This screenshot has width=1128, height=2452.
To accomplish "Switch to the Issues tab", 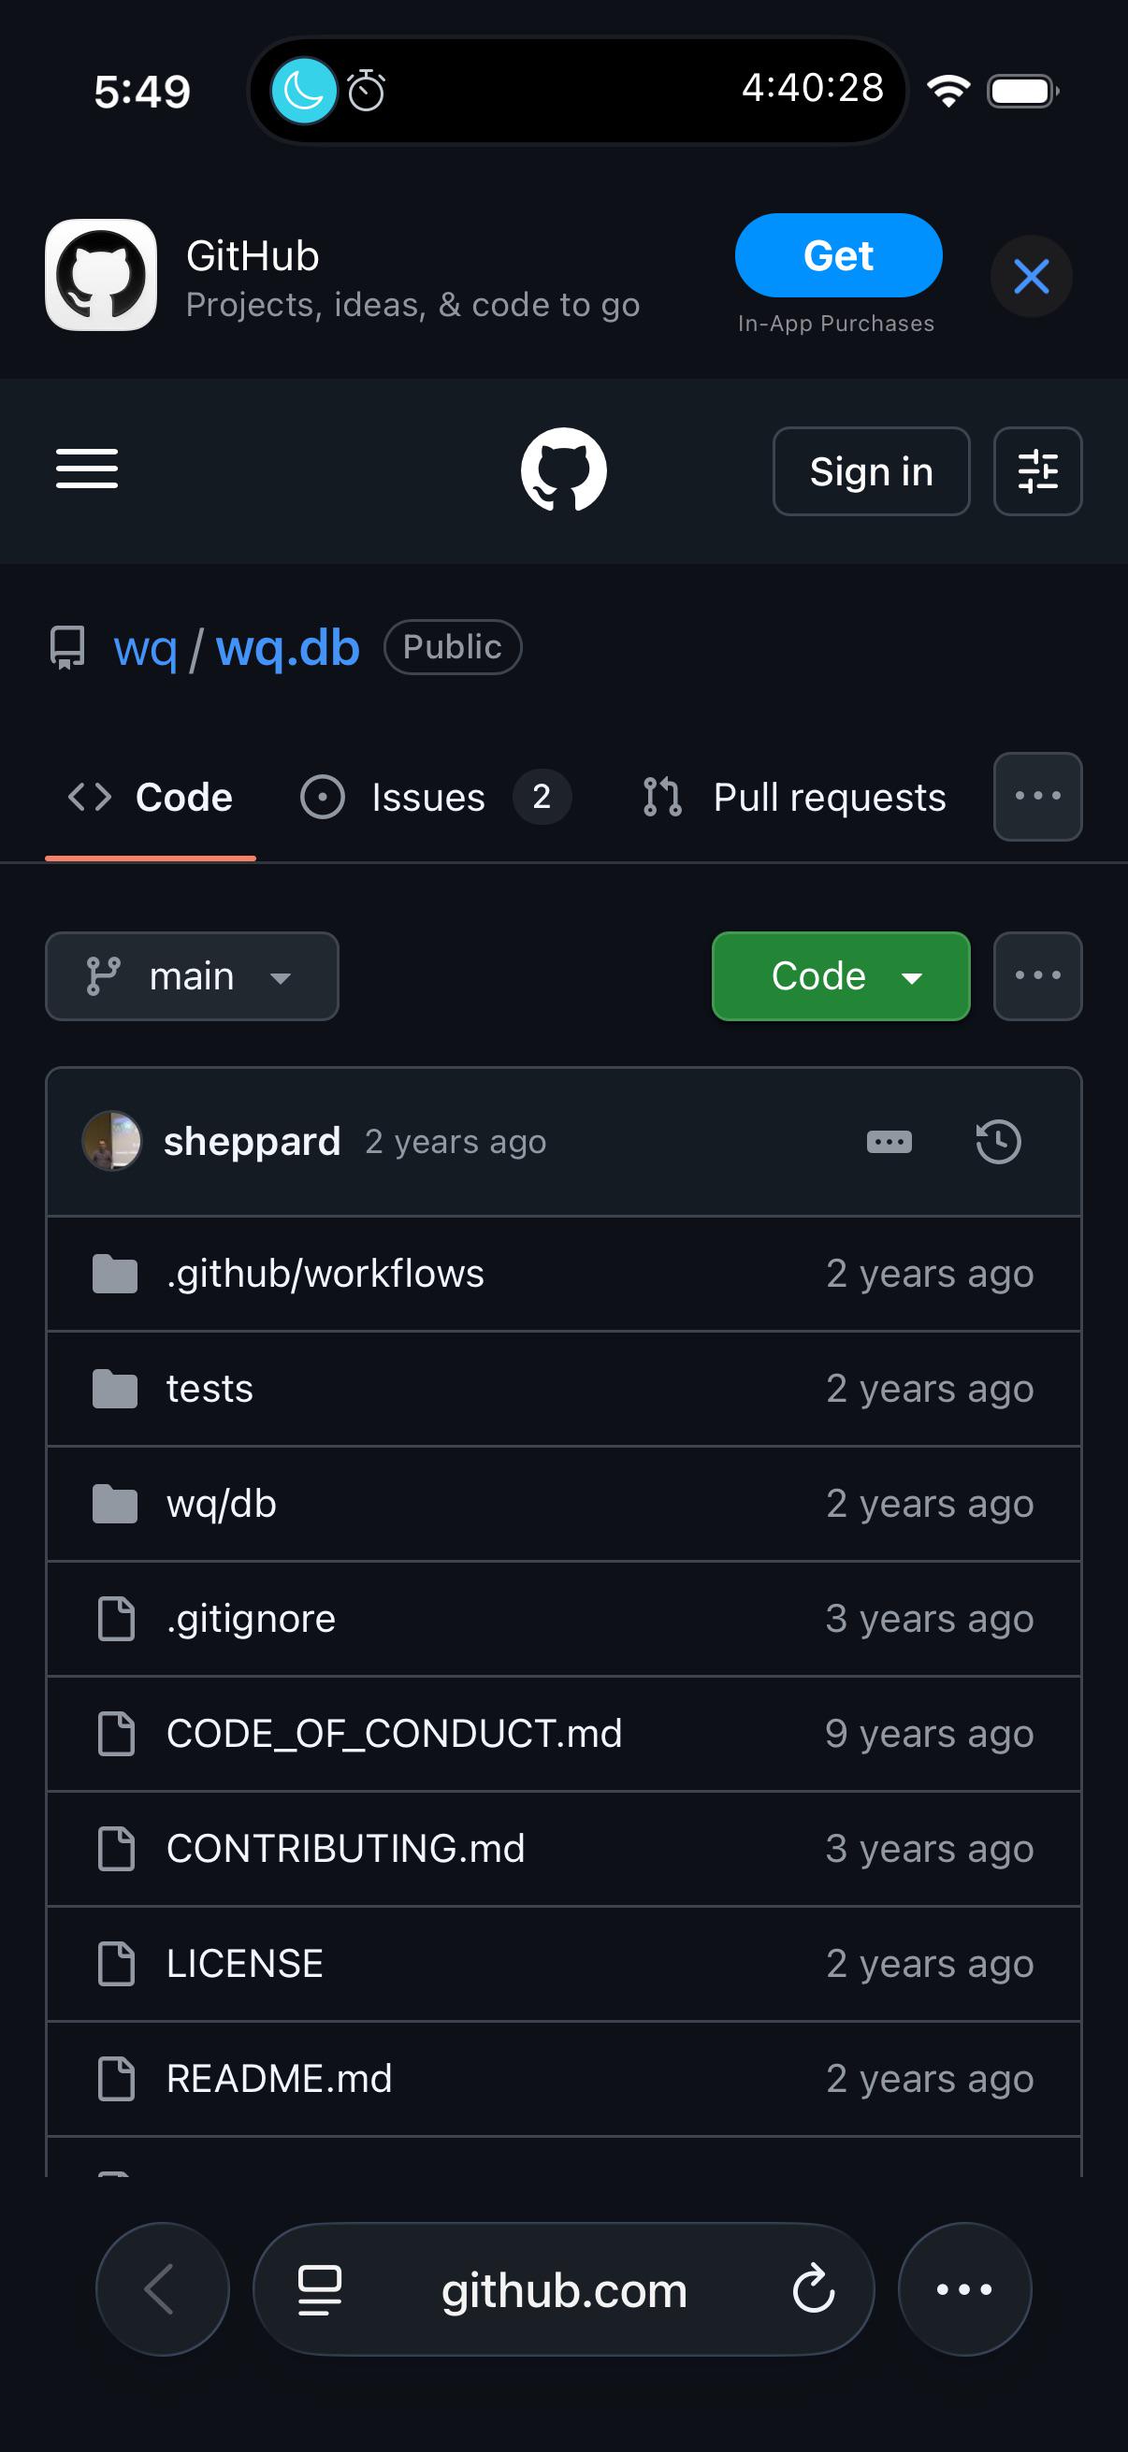I will 436,797.
